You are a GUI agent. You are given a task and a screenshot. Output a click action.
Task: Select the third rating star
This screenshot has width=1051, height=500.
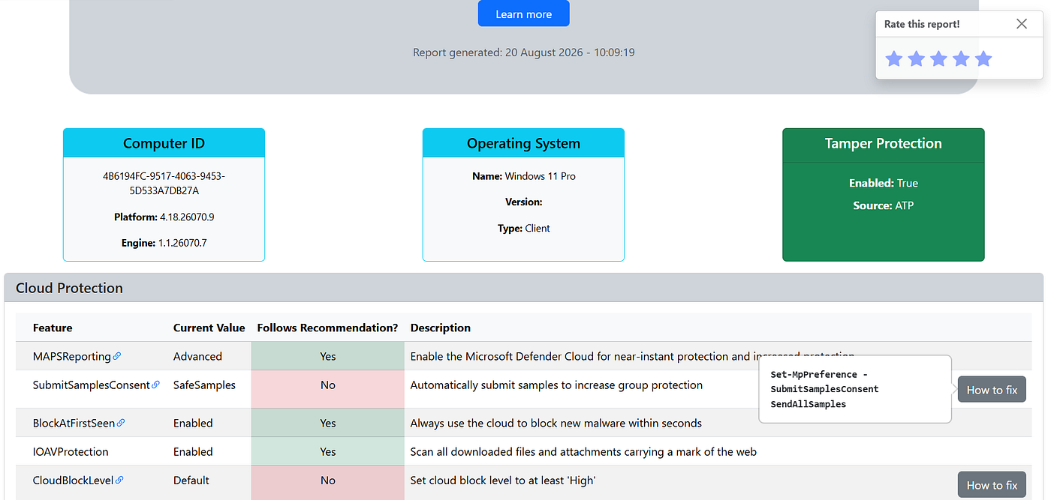[938, 58]
